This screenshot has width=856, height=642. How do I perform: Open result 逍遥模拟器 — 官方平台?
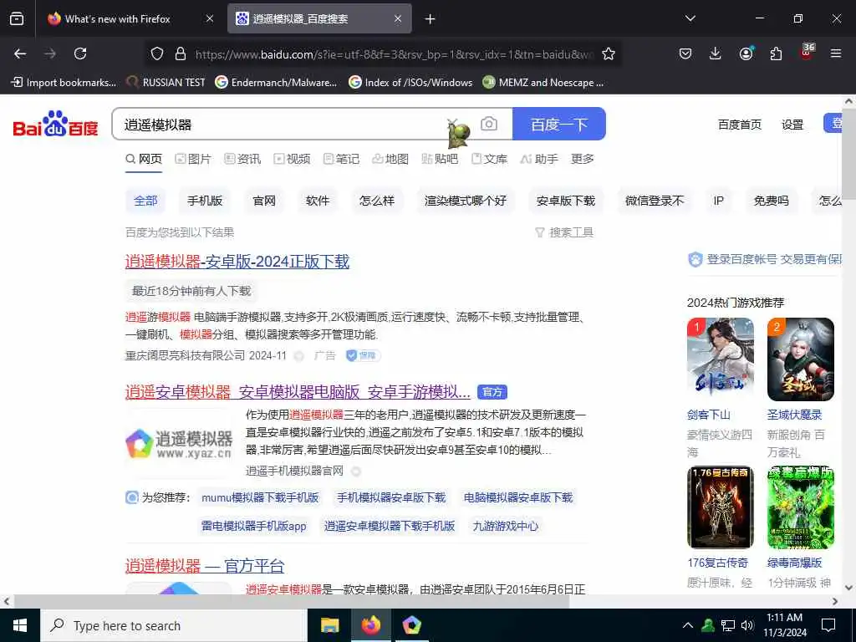coord(205,566)
